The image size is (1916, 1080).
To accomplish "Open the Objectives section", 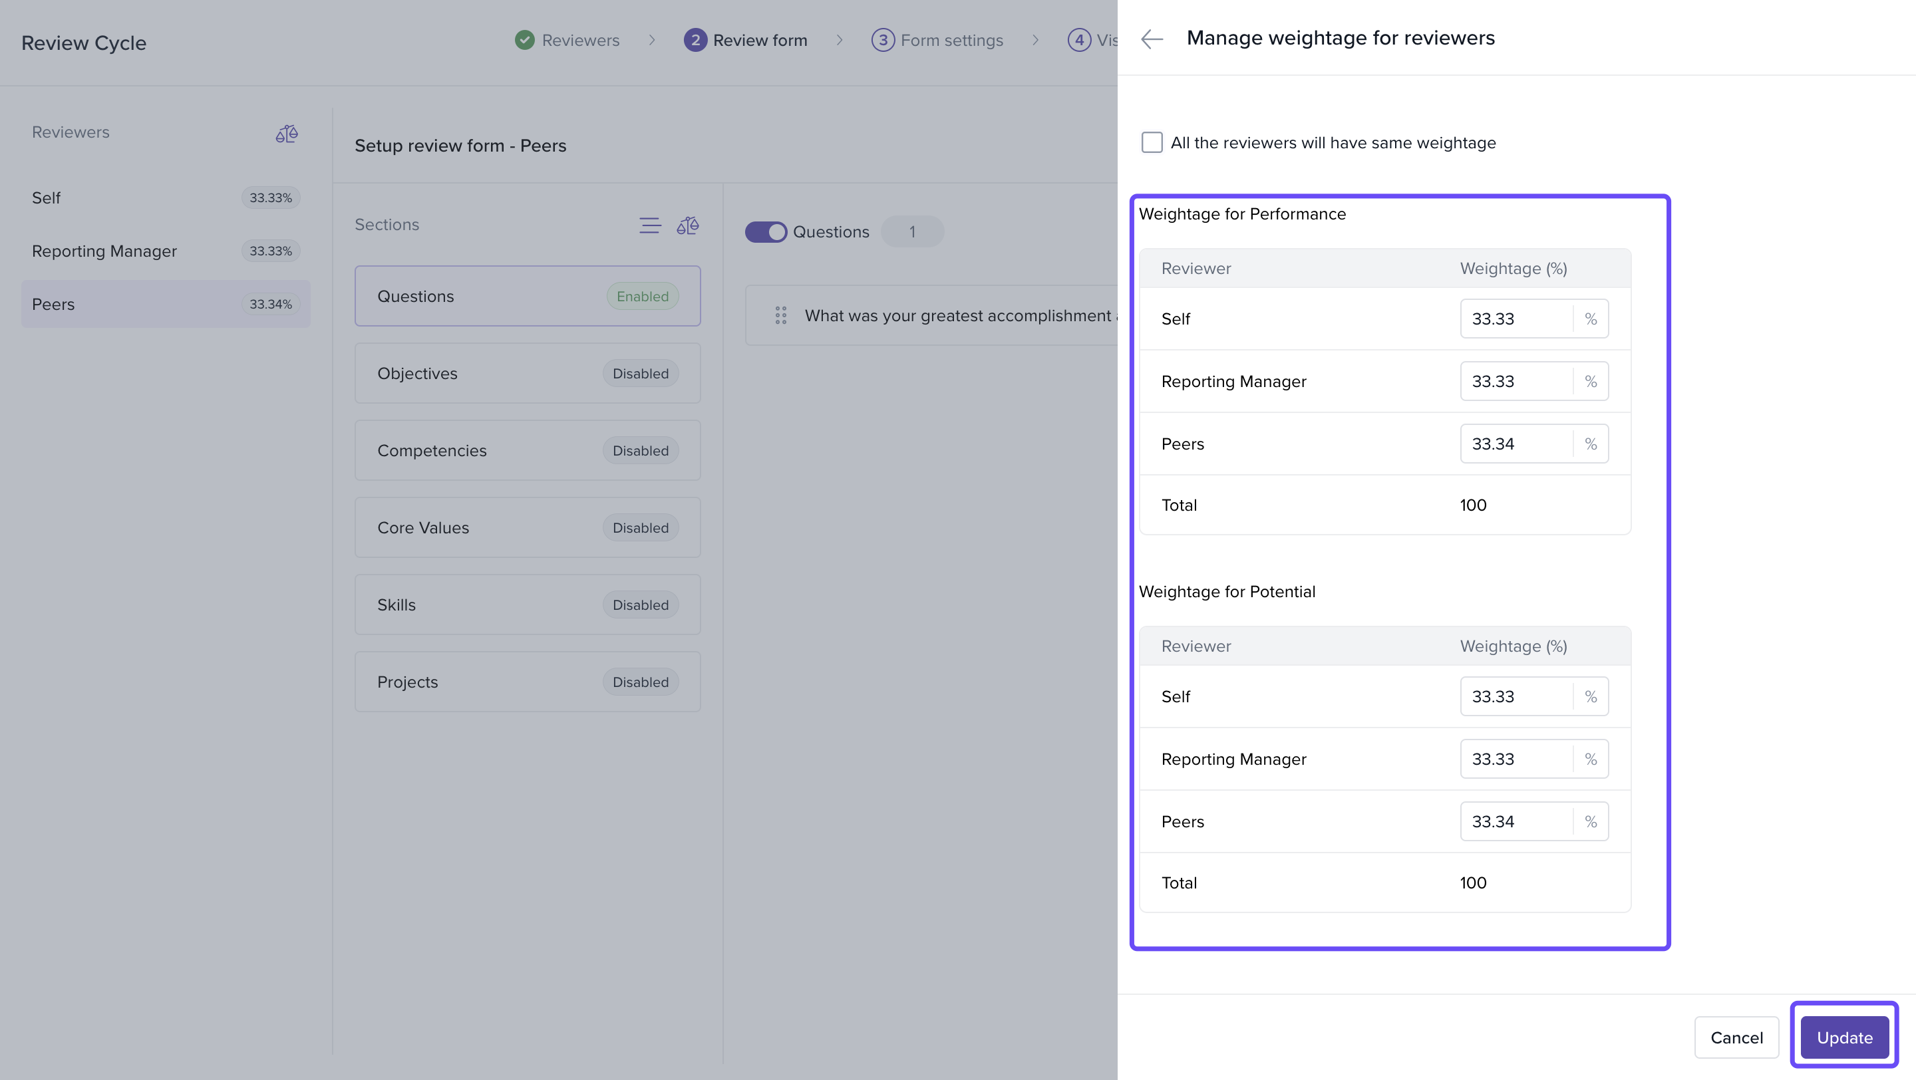I will click(x=527, y=373).
